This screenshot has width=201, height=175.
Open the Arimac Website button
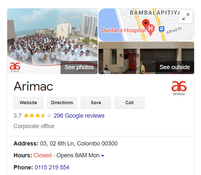click(28, 103)
